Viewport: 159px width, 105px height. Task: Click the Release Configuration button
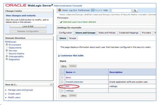(x=28, y=31)
